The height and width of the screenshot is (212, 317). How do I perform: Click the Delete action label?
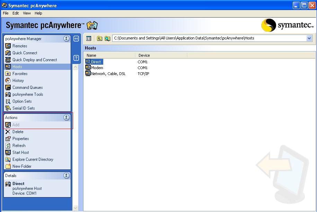18,132
